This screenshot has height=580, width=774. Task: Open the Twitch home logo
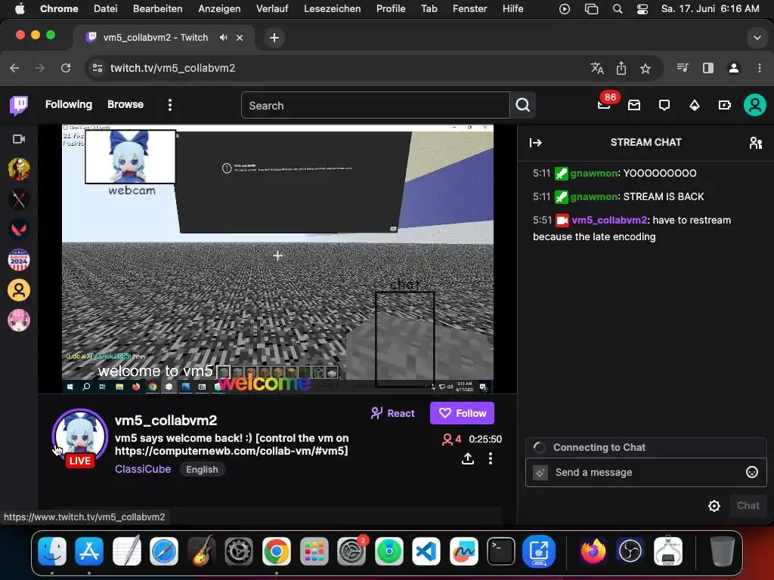[19, 105]
